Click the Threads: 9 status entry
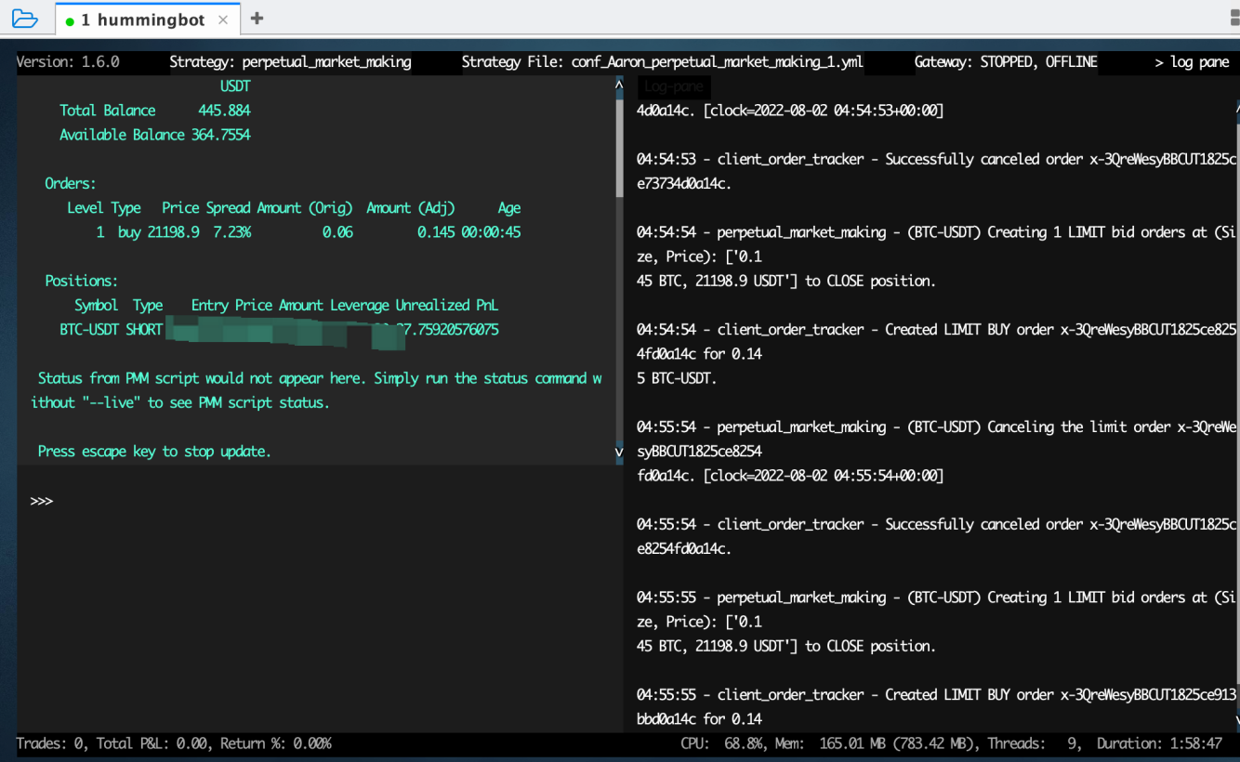Viewport: 1240px width, 762px height. 1033,743
